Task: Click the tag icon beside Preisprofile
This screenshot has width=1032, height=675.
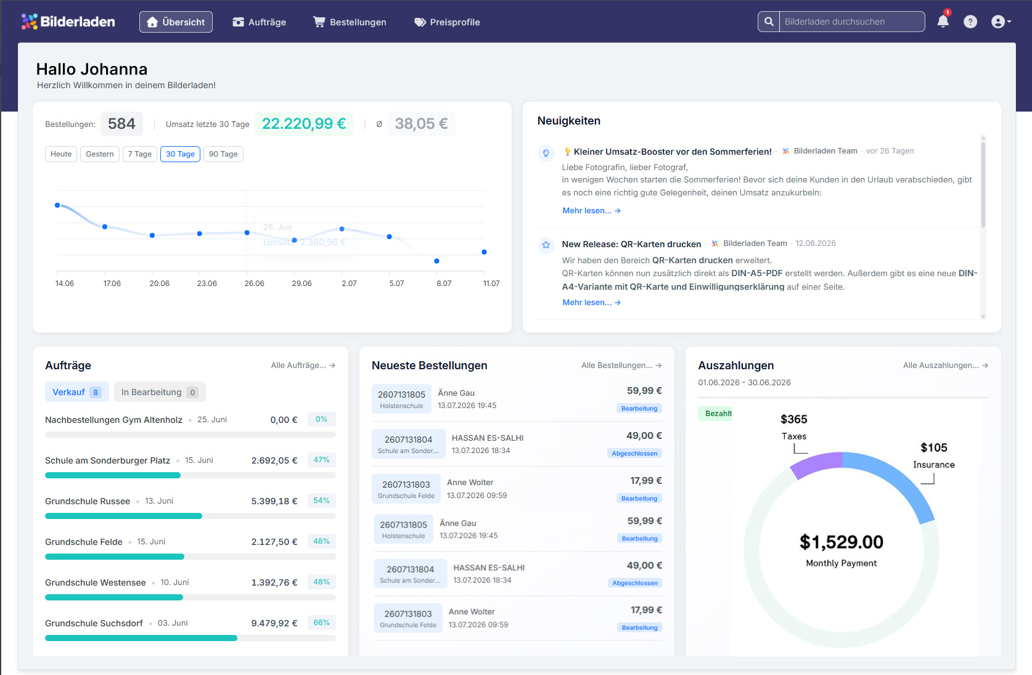Action: coord(420,22)
